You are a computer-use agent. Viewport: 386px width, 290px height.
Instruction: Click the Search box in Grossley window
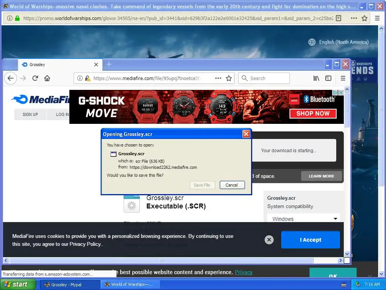pos(264,79)
